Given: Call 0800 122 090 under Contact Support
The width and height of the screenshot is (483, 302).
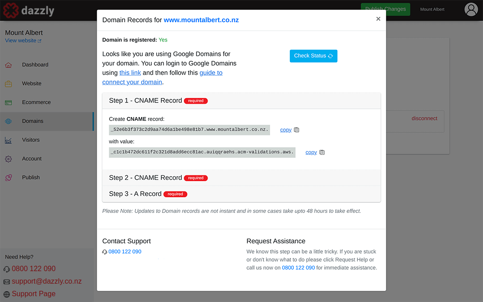Looking at the screenshot, I should 125,252.
